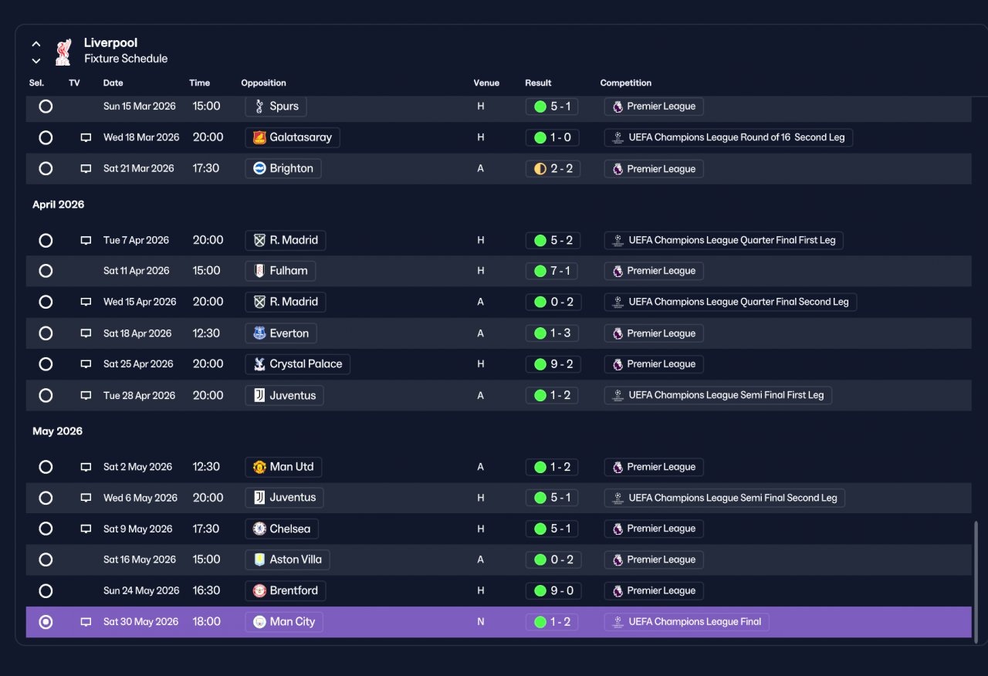The image size is (988, 676).
Task: Click up chevron beside Liverpool title
Action: tap(36, 44)
